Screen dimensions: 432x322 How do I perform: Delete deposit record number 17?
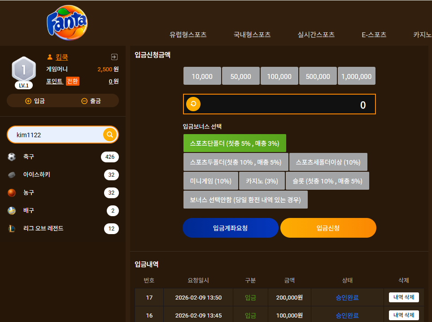404,297
